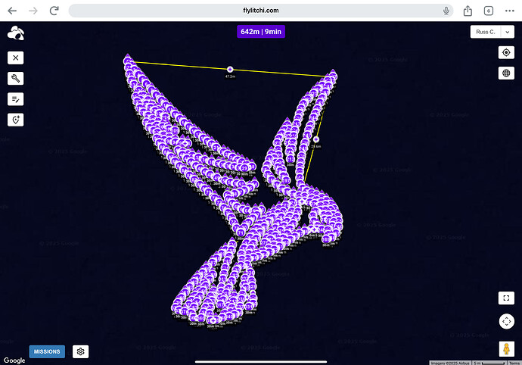522x365 pixels.
Task: Toggle fullscreen map view
Action: click(x=506, y=298)
